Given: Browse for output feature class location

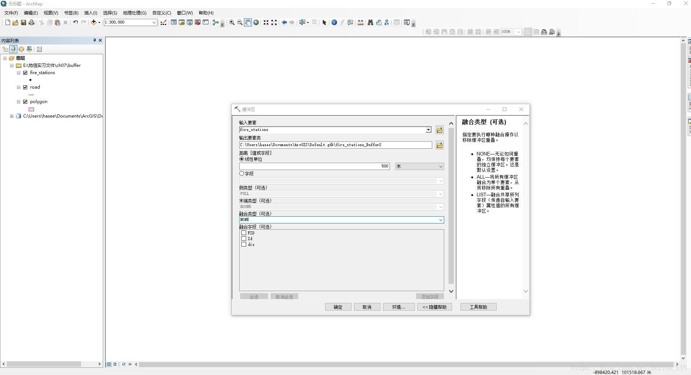Looking at the screenshot, I should (x=440, y=145).
